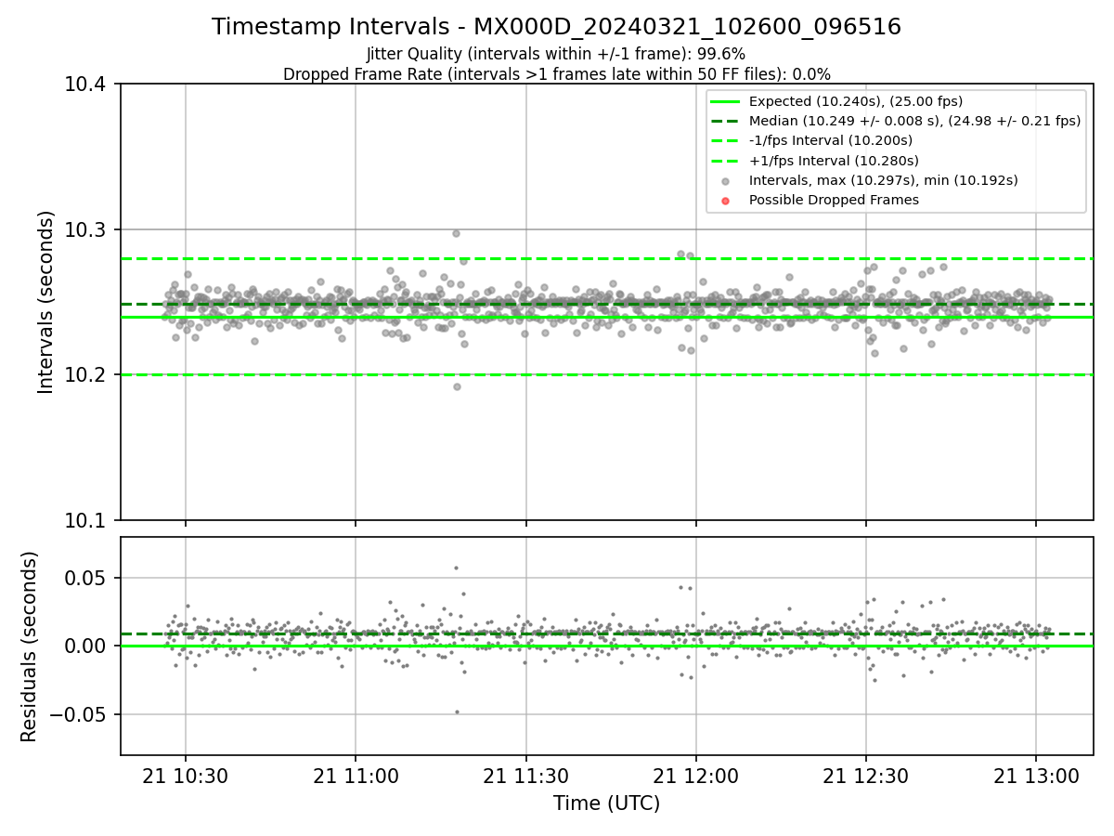The height and width of the screenshot is (836, 1114).
Task: Select the Dropped Frame Rate 0.0% subtitle line
Action: coord(556,74)
